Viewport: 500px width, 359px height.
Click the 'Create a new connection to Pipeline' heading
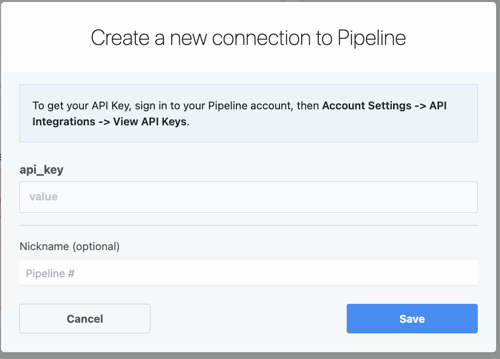pos(248,38)
